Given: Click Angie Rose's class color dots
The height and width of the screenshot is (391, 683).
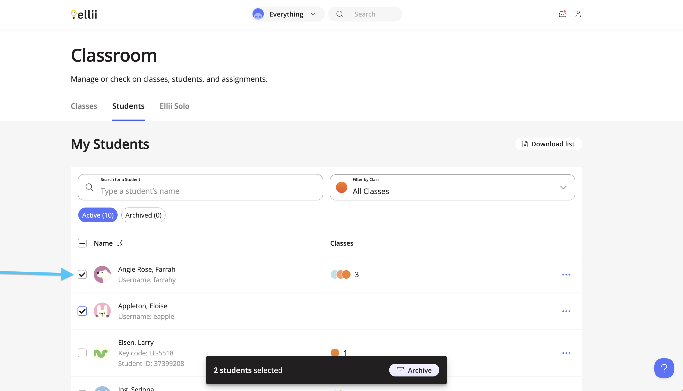Looking at the screenshot, I should click(x=340, y=274).
